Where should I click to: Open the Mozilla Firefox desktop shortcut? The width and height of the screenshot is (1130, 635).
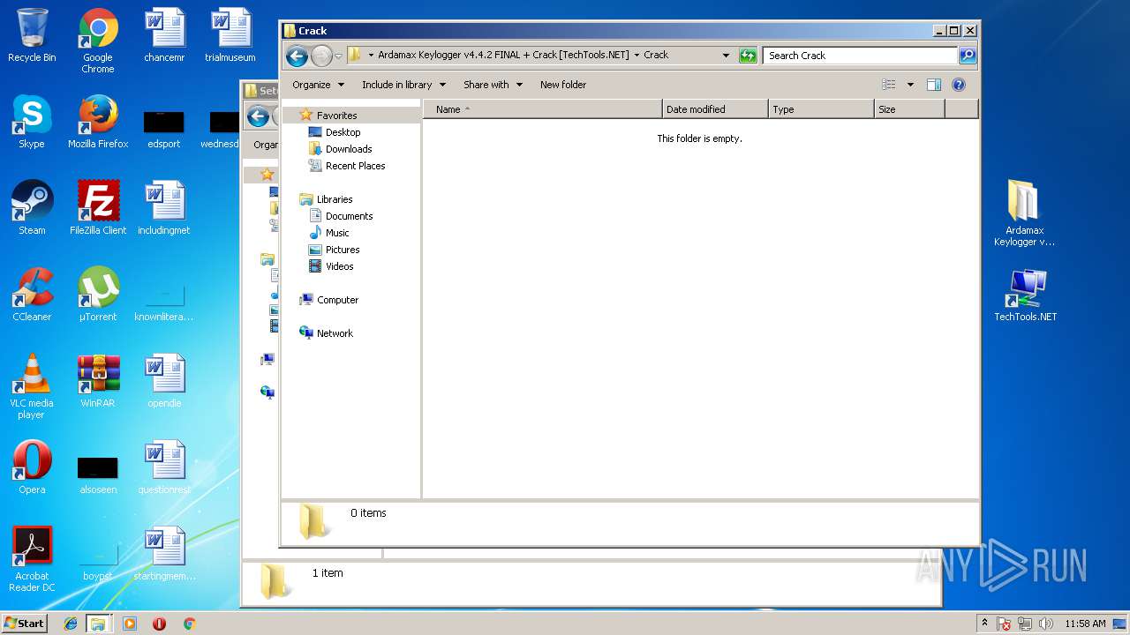point(98,122)
